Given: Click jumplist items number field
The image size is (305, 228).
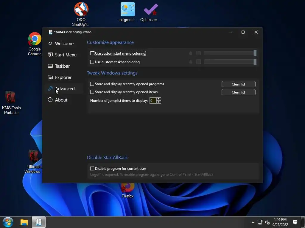Looking at the screenshot, I should [x=153, y=100].
